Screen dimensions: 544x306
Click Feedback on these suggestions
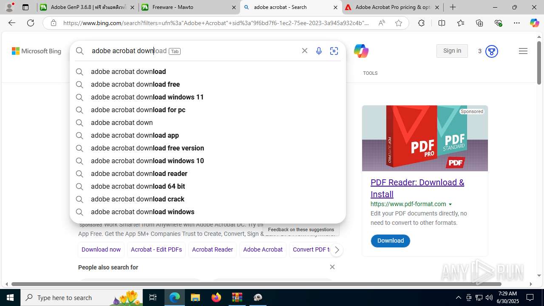pyautogui.click(x=301, y=229)
